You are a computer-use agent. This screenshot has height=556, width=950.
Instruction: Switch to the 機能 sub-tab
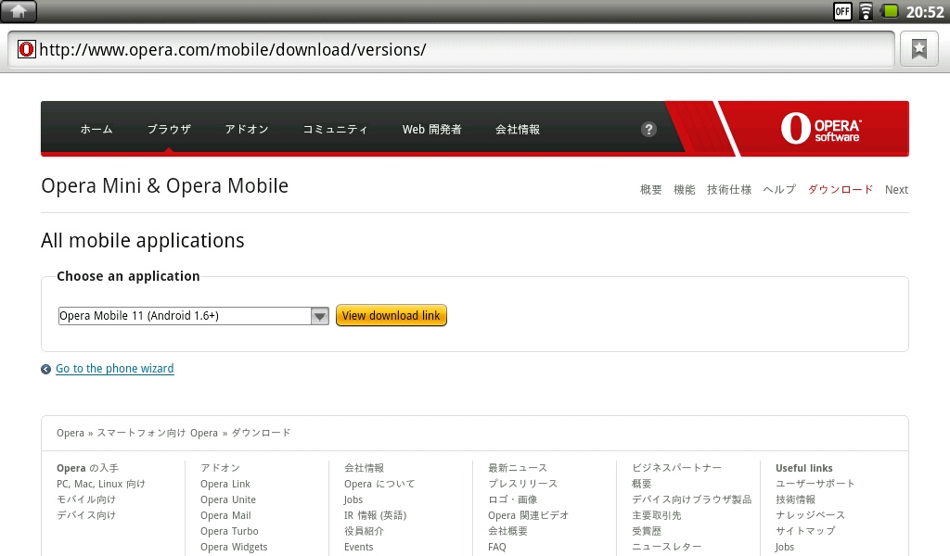click(x=684, y=189)
